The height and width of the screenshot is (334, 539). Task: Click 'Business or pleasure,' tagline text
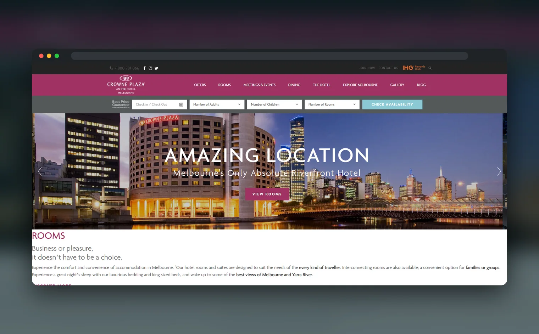tap(62, 248)
